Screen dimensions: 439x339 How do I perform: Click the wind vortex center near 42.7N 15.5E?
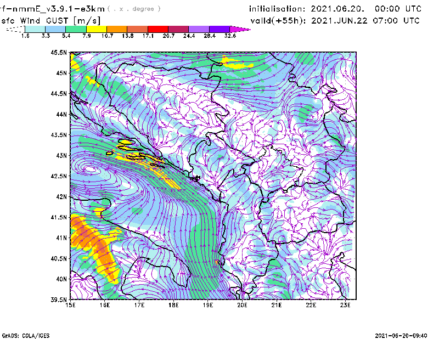(90, 169)
